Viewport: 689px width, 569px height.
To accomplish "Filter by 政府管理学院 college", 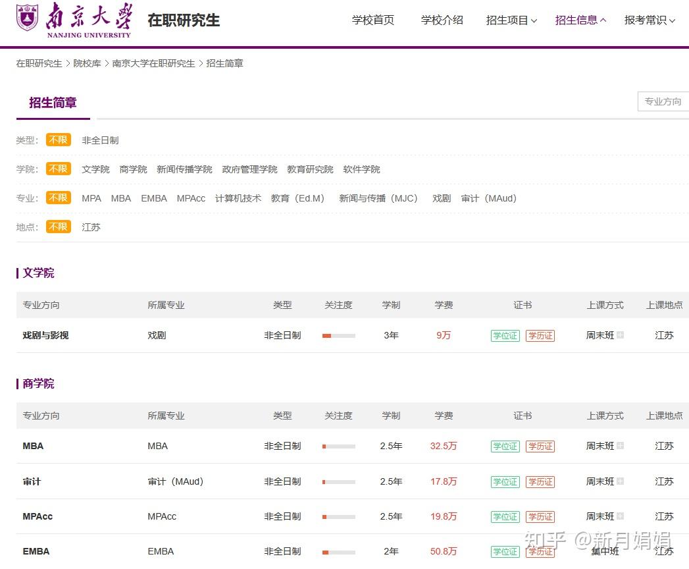I will (x=249, y=169).
